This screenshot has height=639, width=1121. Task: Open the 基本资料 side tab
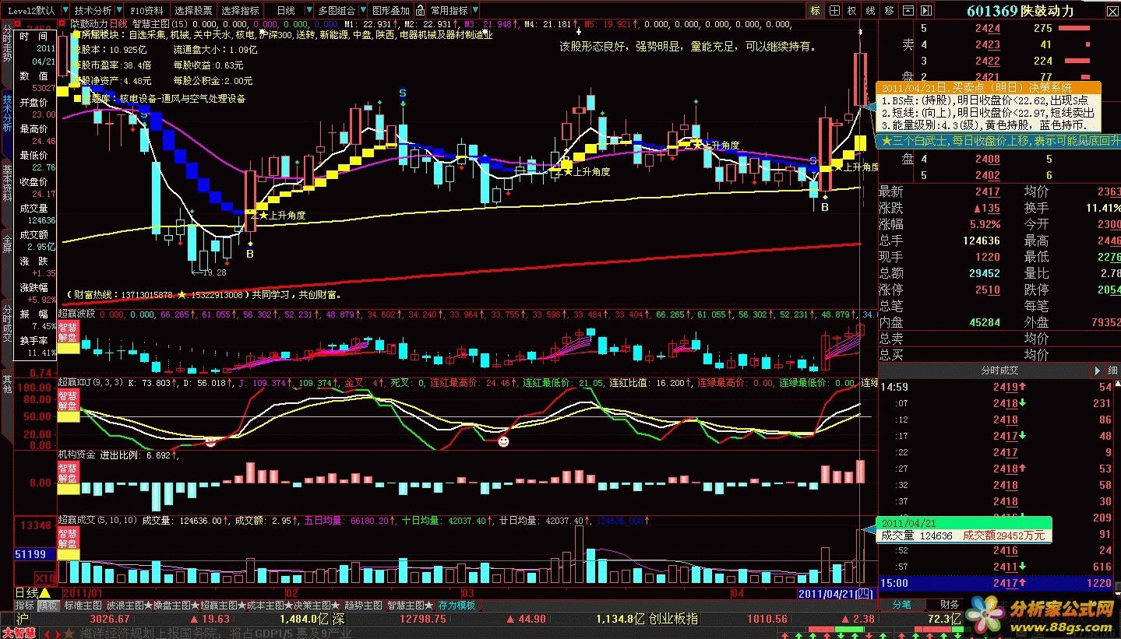click(x=7, y=184)
